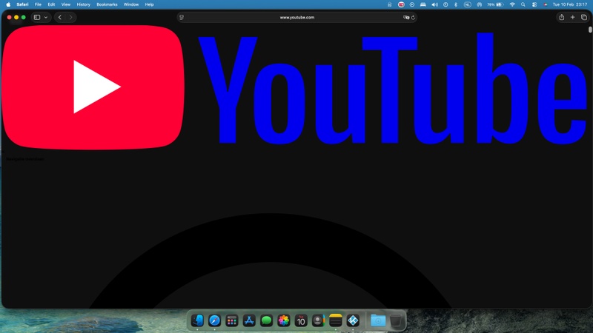Click the blue YouTube wordmark

click(x=393, y=89)
